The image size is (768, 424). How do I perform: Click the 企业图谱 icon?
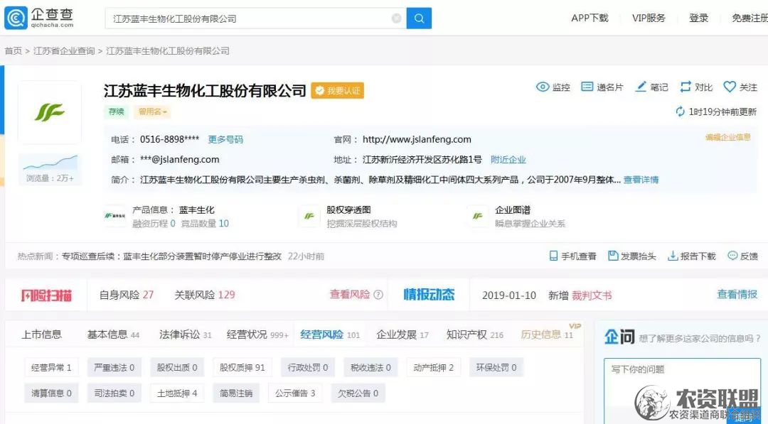tap(478, 216)
